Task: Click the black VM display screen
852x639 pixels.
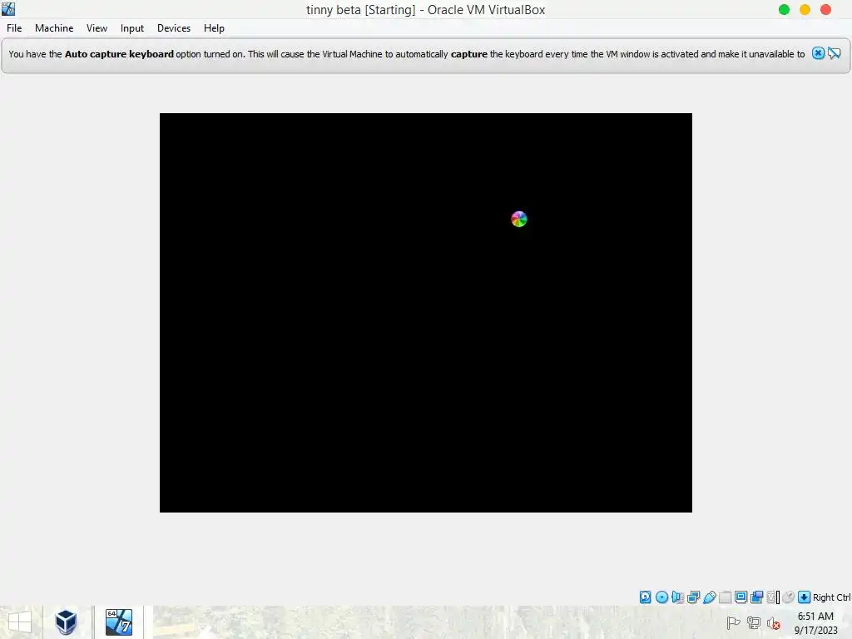Action: click(425, 313)
